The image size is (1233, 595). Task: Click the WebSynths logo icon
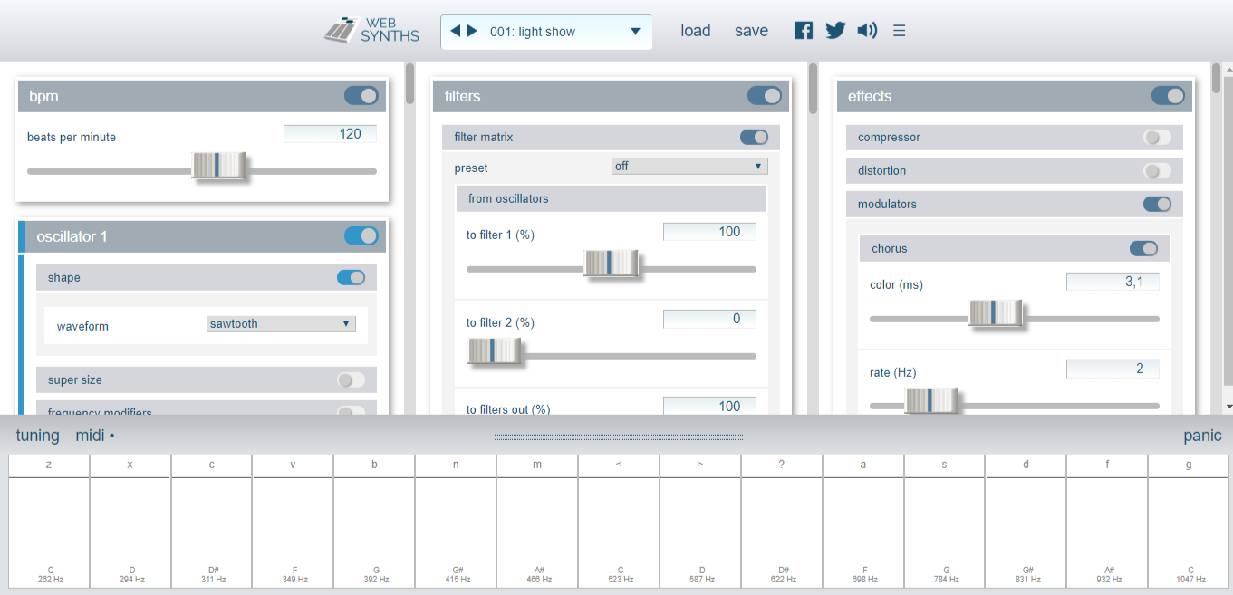(343, 31)
